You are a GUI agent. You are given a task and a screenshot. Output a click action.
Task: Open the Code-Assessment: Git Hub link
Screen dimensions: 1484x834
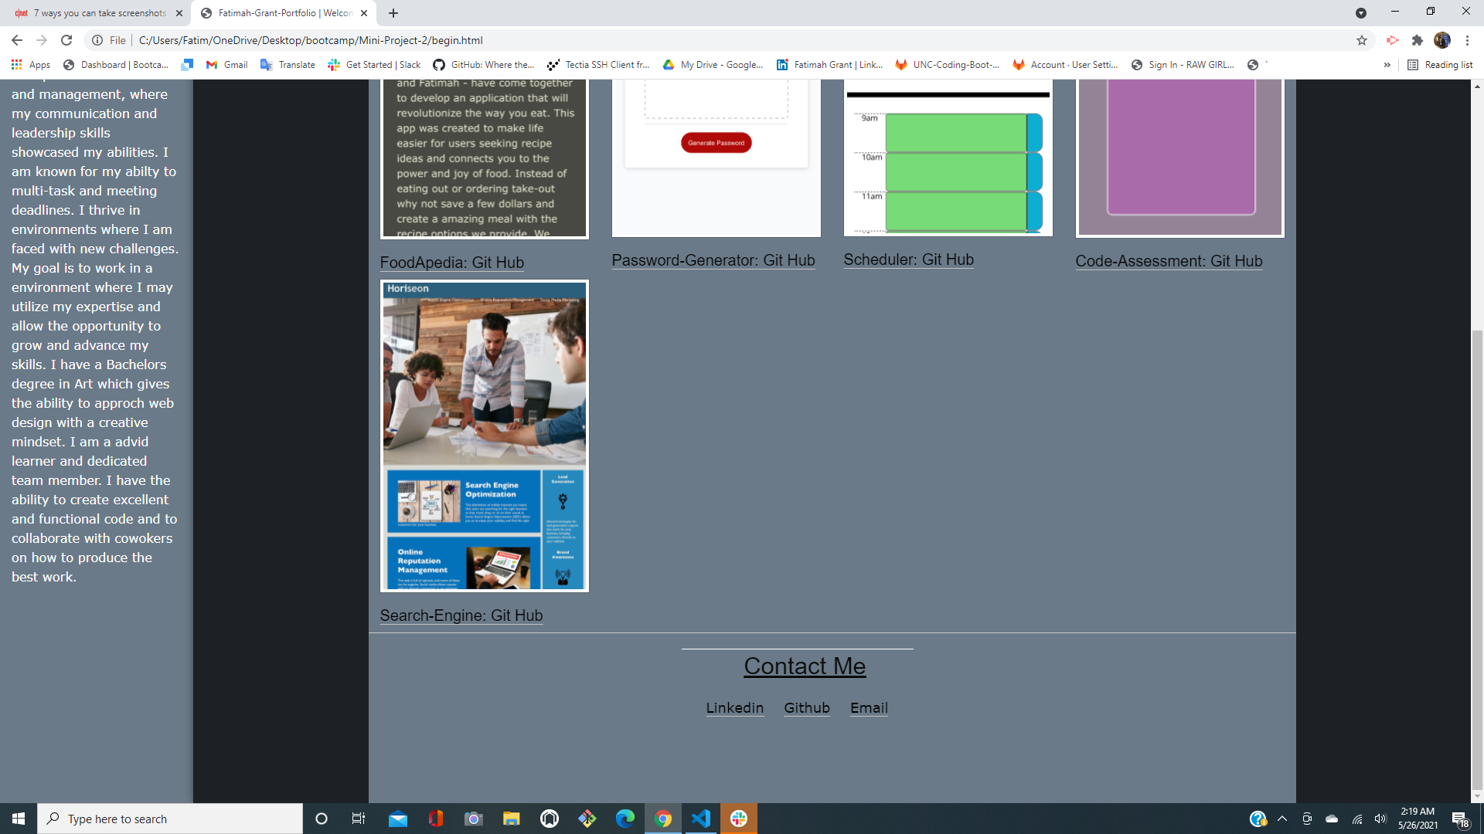pos(1169,261)
